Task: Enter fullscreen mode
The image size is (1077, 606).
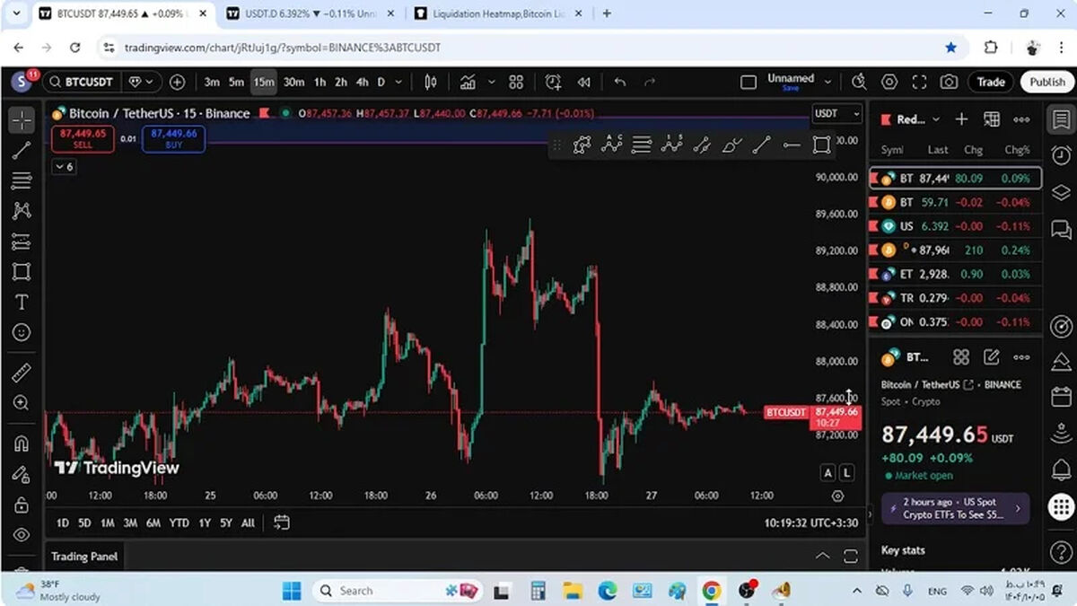Action: 919,82
